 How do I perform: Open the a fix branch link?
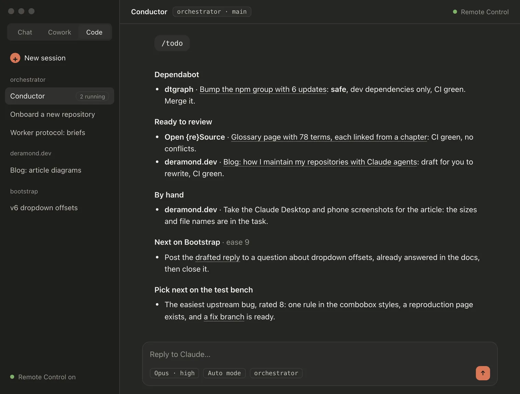point(224,317)
